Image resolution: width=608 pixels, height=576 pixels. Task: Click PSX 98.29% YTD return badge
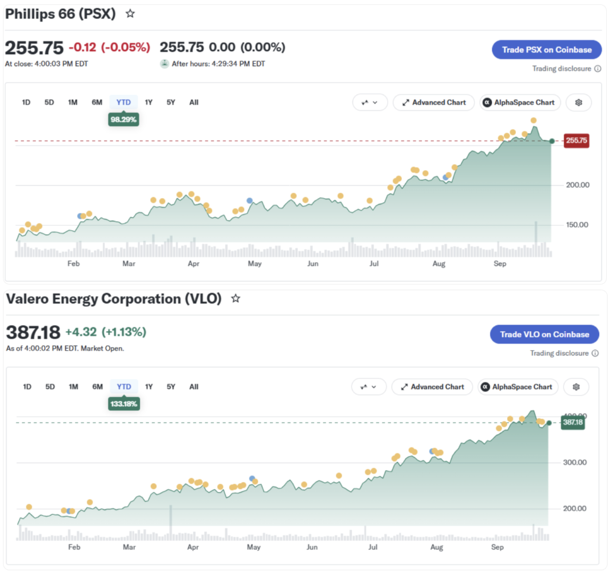123,119
